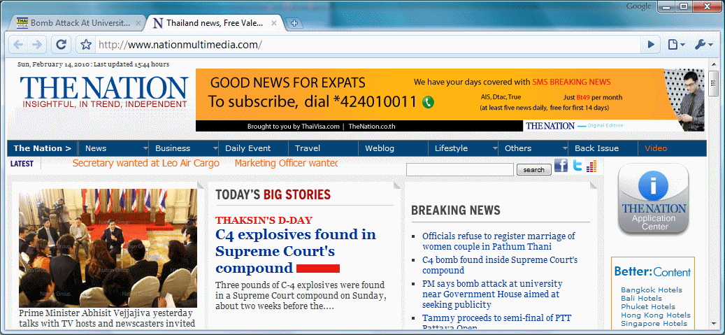The image size is (725, 335).
Task: Click the vertical scrollbar thumb
Action: click(x=713, y=84)
